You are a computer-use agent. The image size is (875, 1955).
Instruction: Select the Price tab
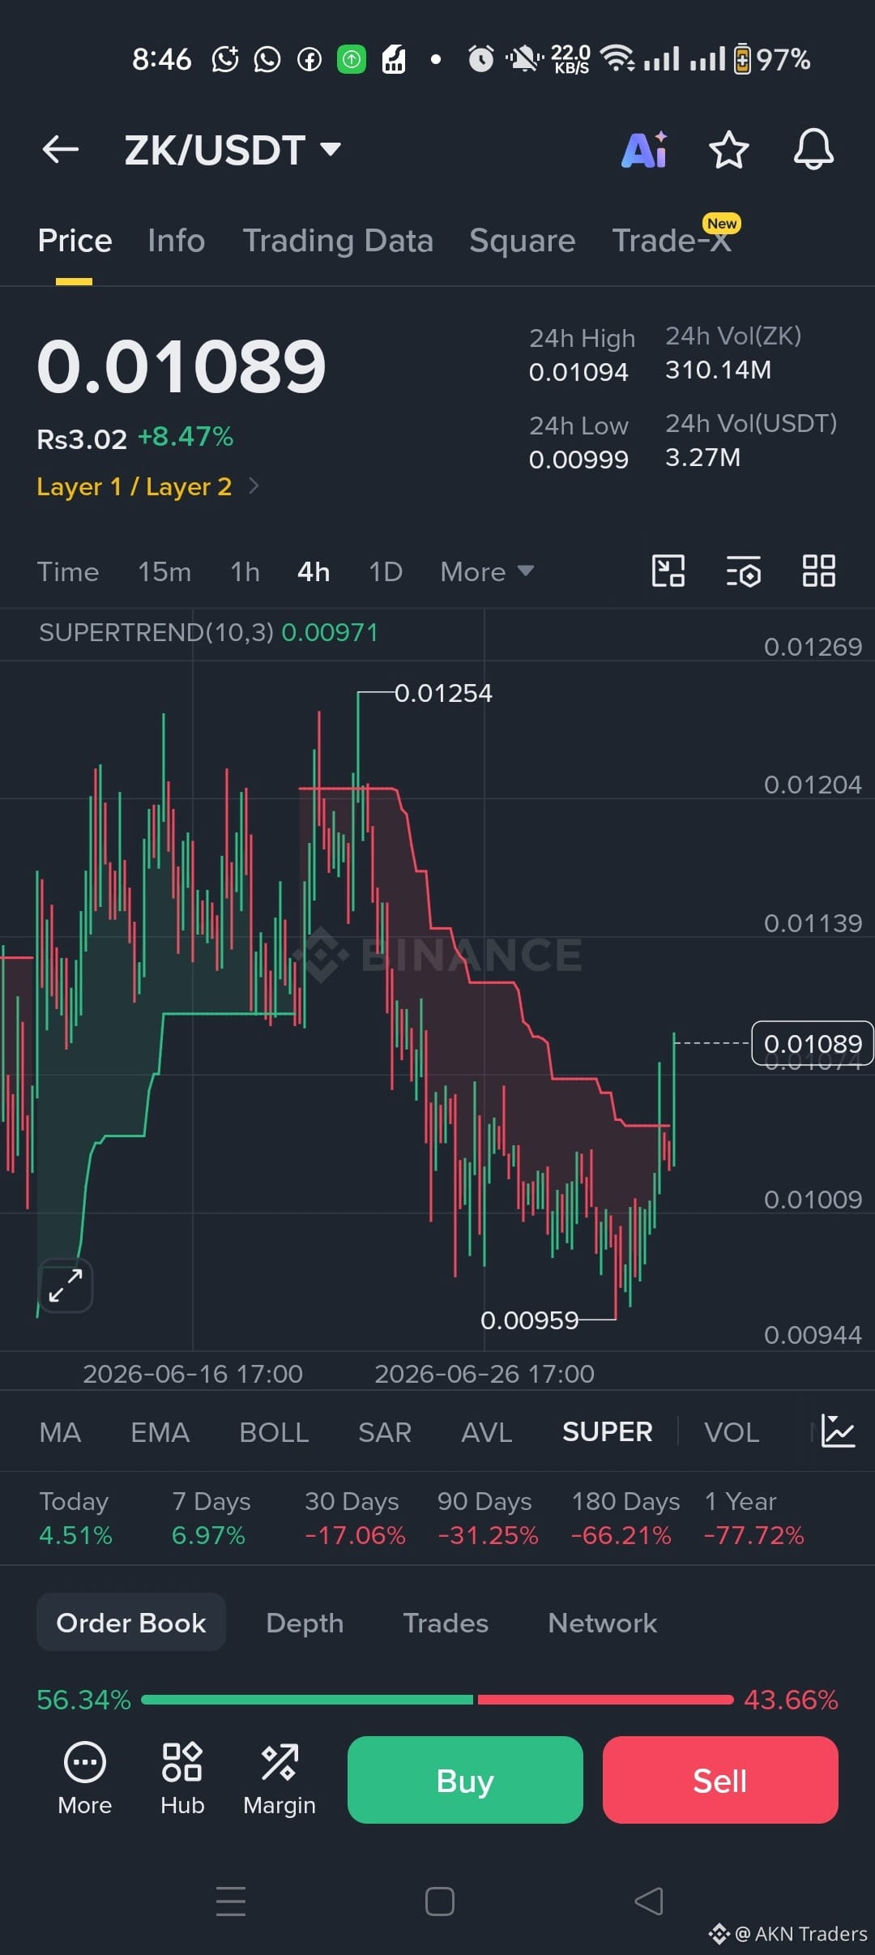75,241
